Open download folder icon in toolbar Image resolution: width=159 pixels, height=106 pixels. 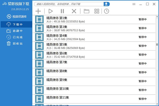point(86,11)
